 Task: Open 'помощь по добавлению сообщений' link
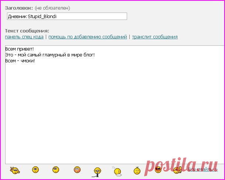pyautogui.click(x=88, y=37)
